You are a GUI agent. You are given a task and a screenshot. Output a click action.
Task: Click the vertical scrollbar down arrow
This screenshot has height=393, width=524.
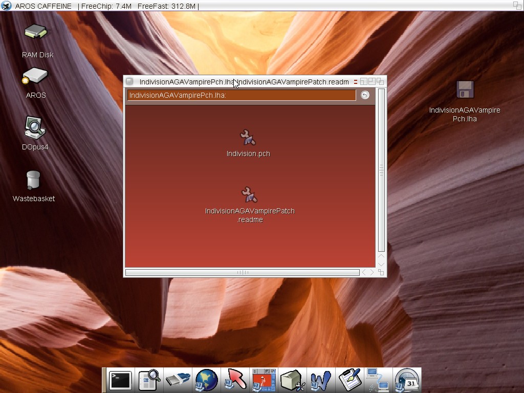(381, 264)
